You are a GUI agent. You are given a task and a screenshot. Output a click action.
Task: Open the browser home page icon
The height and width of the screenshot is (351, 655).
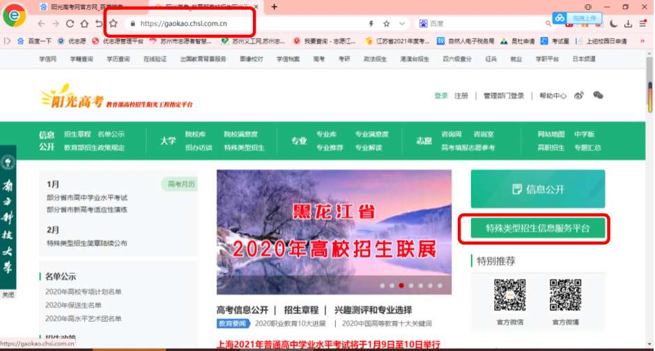click(84, 24)
